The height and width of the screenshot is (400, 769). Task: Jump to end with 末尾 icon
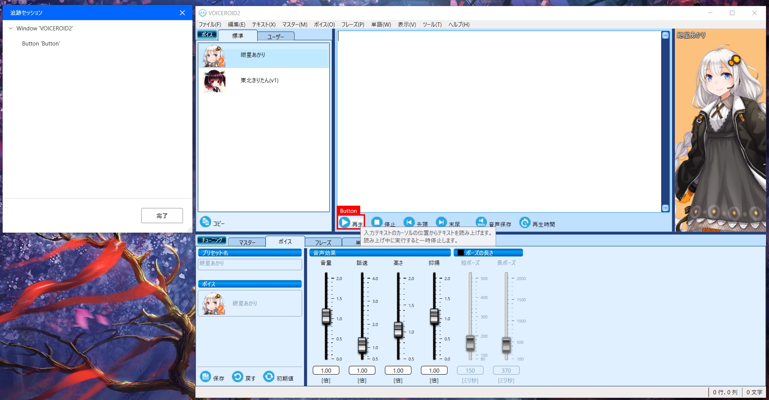(x=441, y=222)
